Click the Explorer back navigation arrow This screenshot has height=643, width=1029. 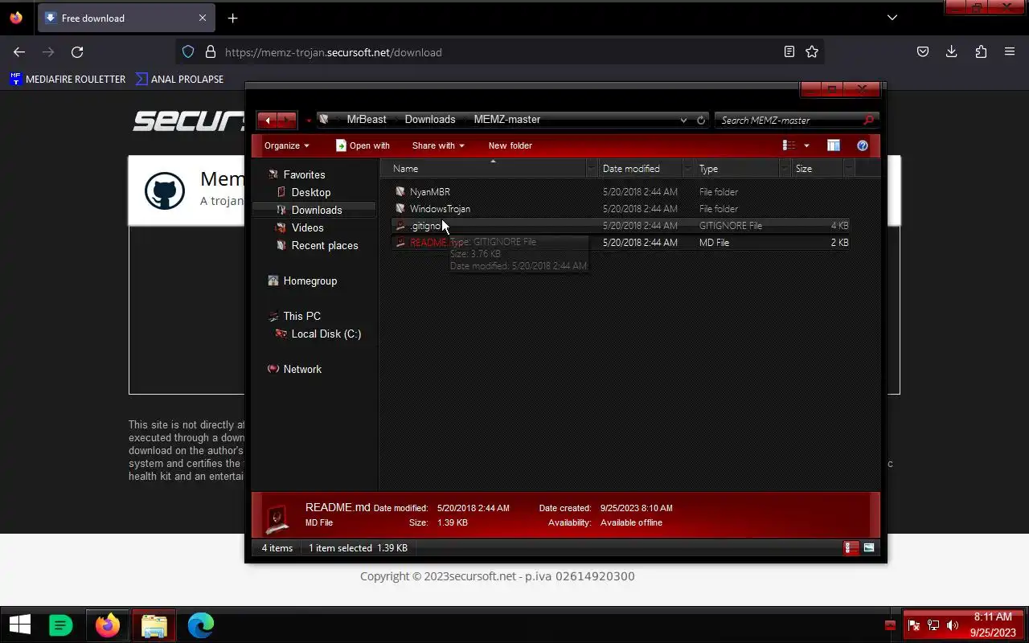pos(268,120)
